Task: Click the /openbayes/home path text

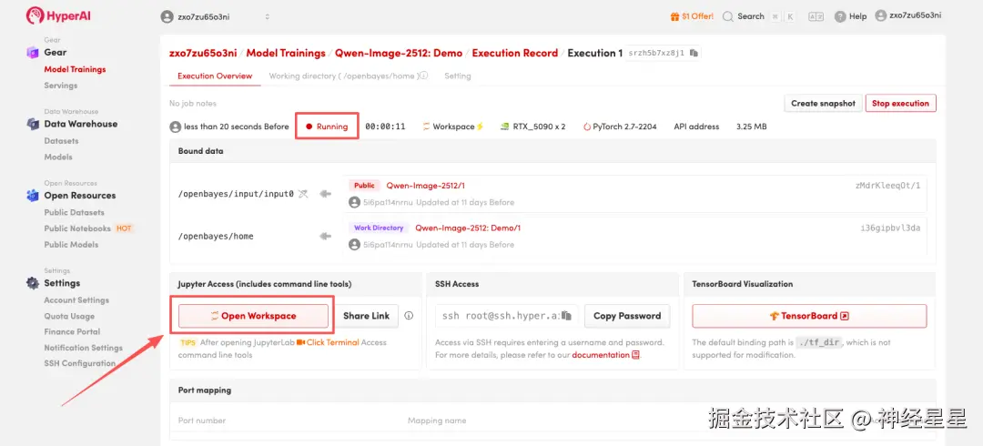Action: (216, 238)
